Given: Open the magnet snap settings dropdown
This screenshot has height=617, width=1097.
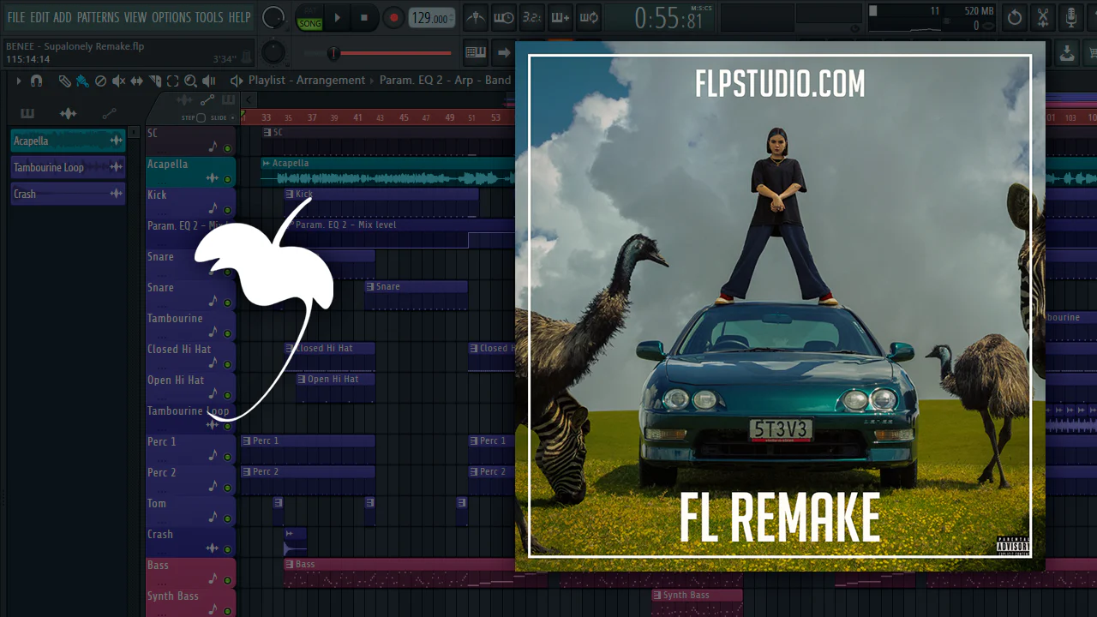Looking at the screenshot, I should point(36,81).
